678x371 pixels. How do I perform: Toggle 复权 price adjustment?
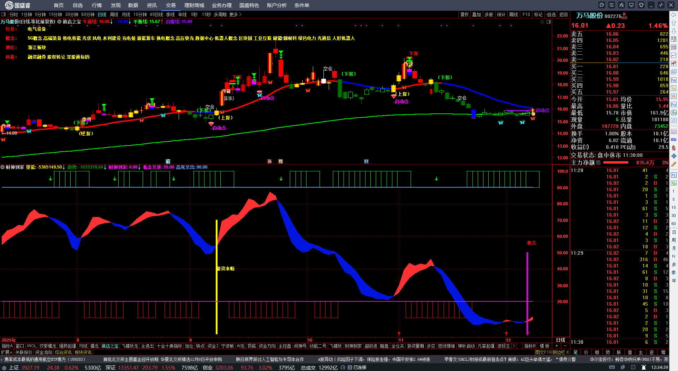[465, 14]
